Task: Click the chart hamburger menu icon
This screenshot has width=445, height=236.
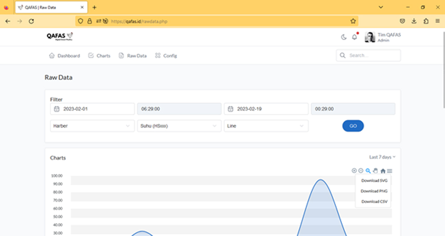Action: 390,171
